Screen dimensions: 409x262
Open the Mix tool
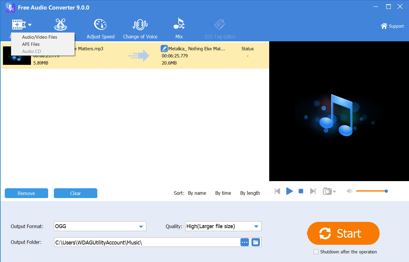(x=179, y=28)
